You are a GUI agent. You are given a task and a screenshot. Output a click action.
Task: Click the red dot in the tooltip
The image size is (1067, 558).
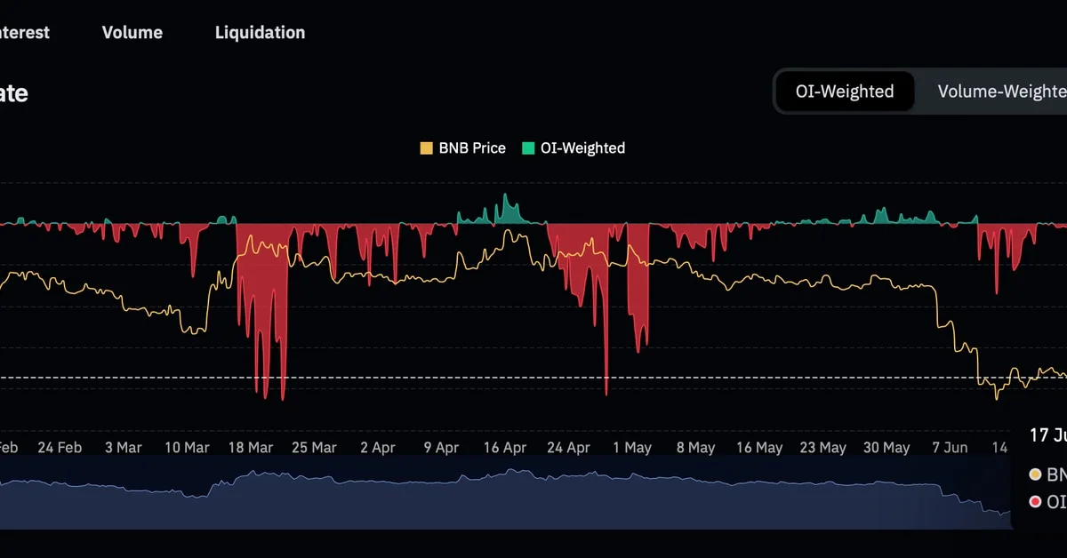click(x=1036, y=502)
